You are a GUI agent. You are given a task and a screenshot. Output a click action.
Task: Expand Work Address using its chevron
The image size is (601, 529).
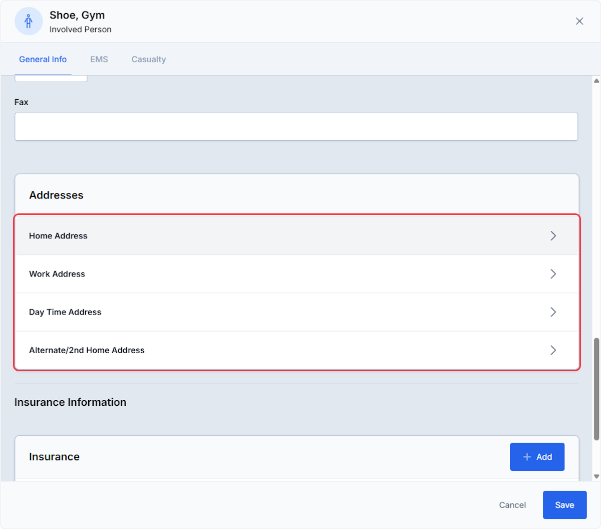553,274
